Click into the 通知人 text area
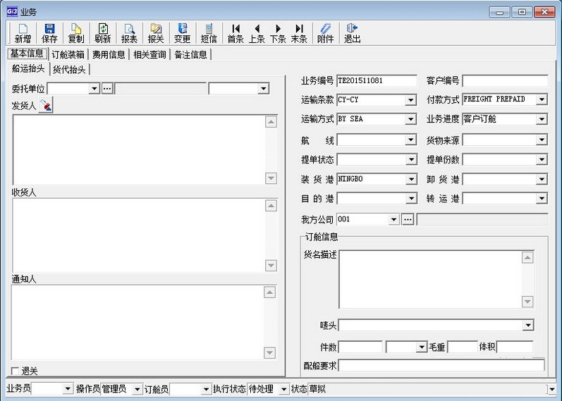Viewport: 562px width, 401px height. [x=138, y=322]
